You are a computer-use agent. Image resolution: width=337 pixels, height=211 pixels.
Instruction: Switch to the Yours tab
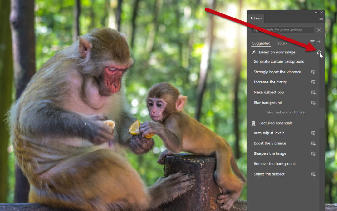coord(282,43)
